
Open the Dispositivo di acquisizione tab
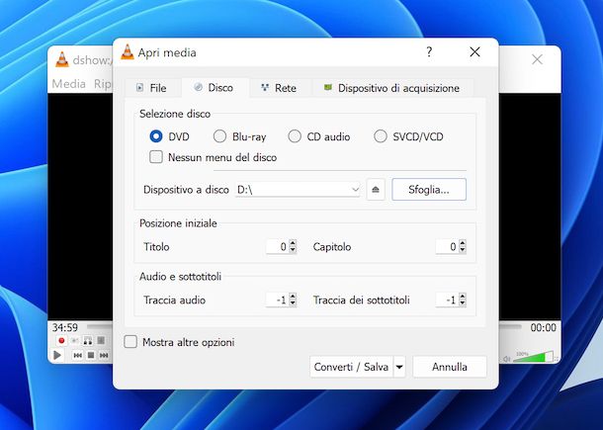coord(392,88)
